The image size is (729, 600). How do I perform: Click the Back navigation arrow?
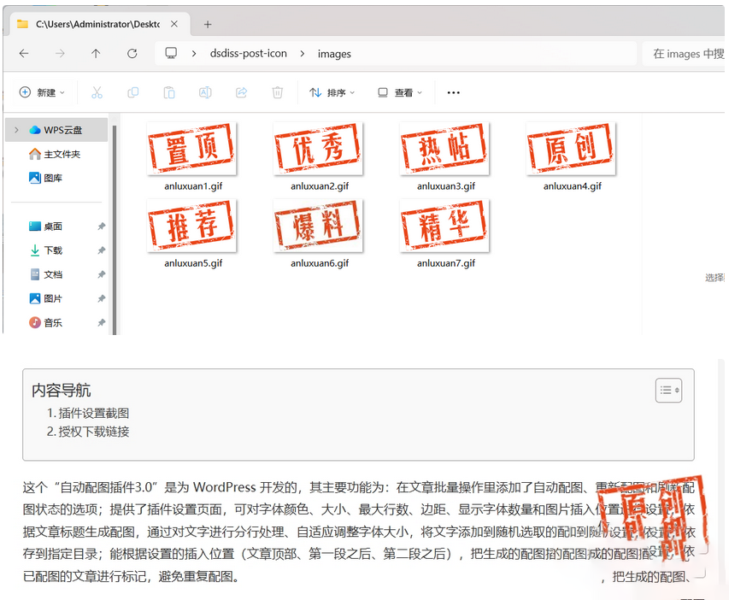tap(24, 53)
